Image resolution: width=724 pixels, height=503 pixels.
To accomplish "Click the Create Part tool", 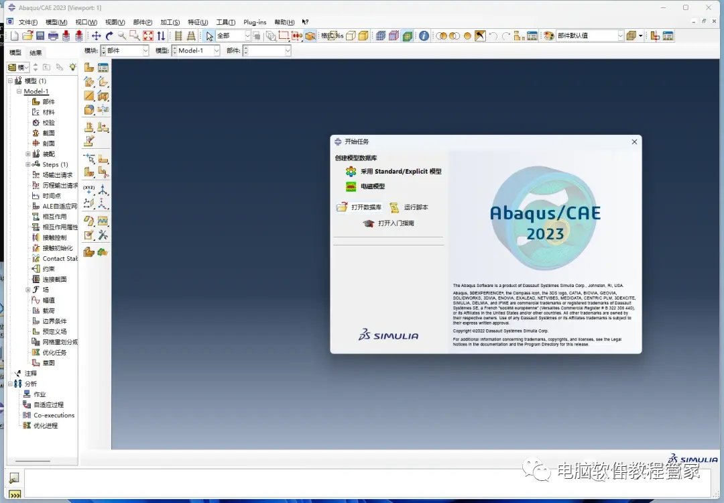I will point(89,68).
